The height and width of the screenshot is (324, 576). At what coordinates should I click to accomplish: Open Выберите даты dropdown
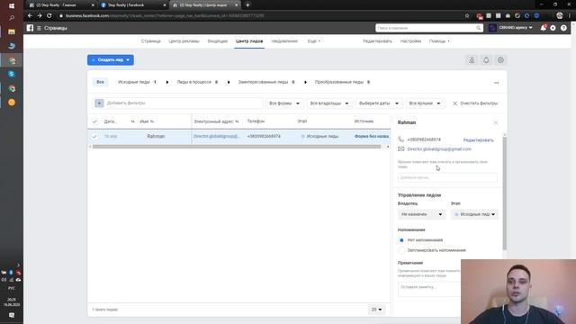[x=379, y=103]
